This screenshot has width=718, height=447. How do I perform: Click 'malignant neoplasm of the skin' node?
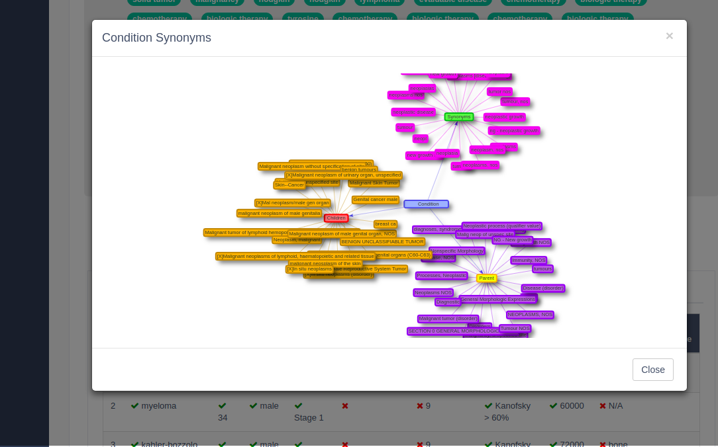325,263
